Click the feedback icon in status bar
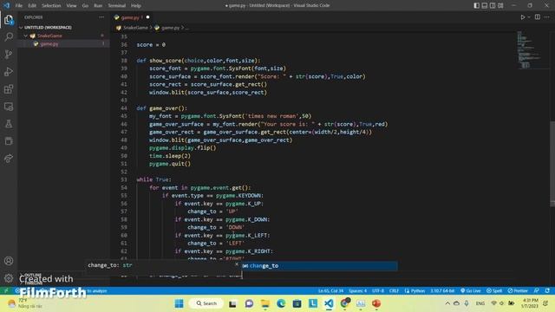This screenshot has width=555, height=312. pyautogui.click(x=537, y=291)
